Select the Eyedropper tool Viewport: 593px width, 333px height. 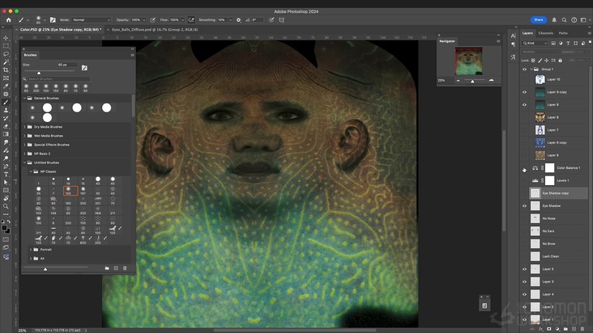point(6,86)
